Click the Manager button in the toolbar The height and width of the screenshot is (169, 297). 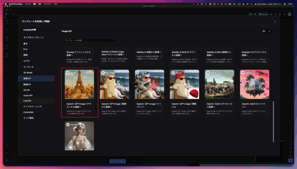click(x=264, y=14)
